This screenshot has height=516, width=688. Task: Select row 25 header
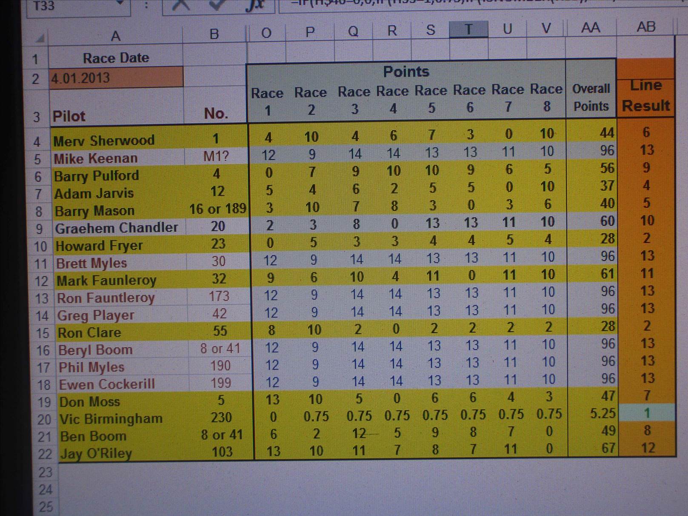point(46,507)
